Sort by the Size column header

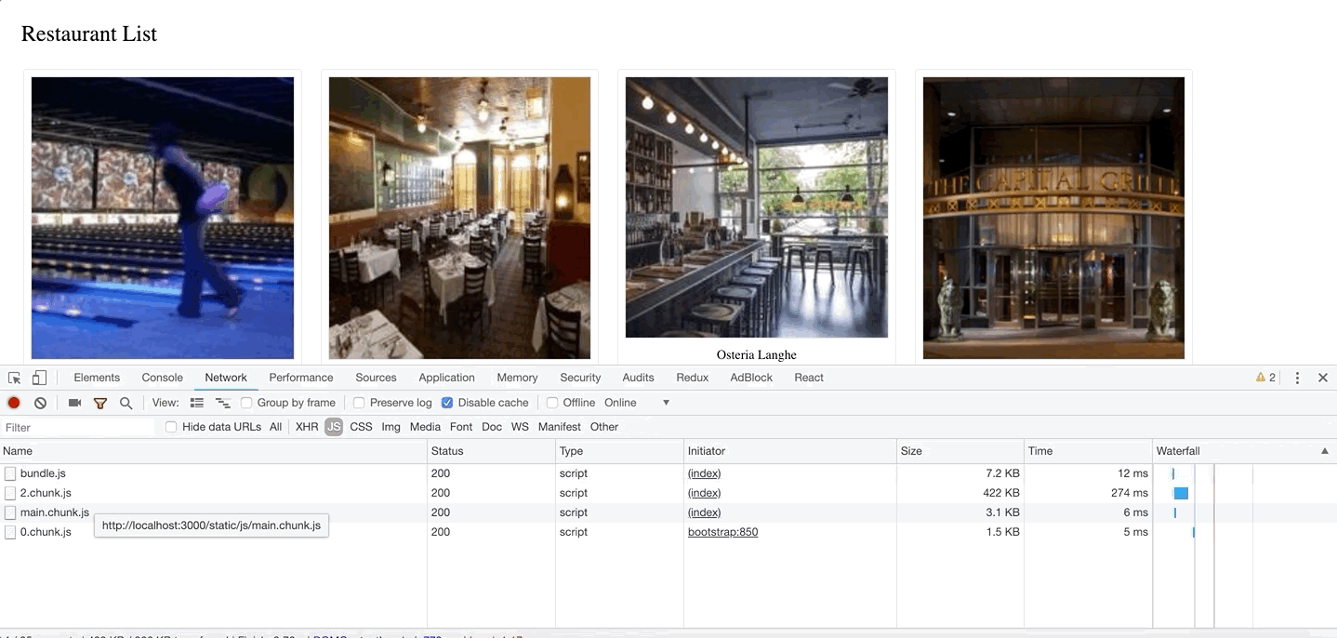[960, 451]
